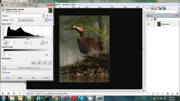Click the layer Opacity slider
The width and height of the screenshot is (180, 101).
coord(163,16)
